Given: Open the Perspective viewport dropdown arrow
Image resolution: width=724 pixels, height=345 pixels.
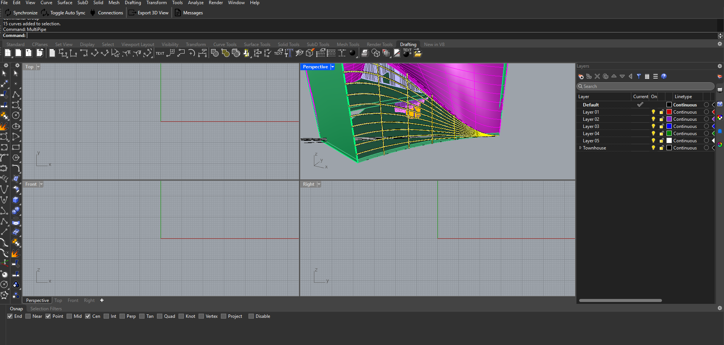Looking at the screenshot, I should click(x=332, y=67).
